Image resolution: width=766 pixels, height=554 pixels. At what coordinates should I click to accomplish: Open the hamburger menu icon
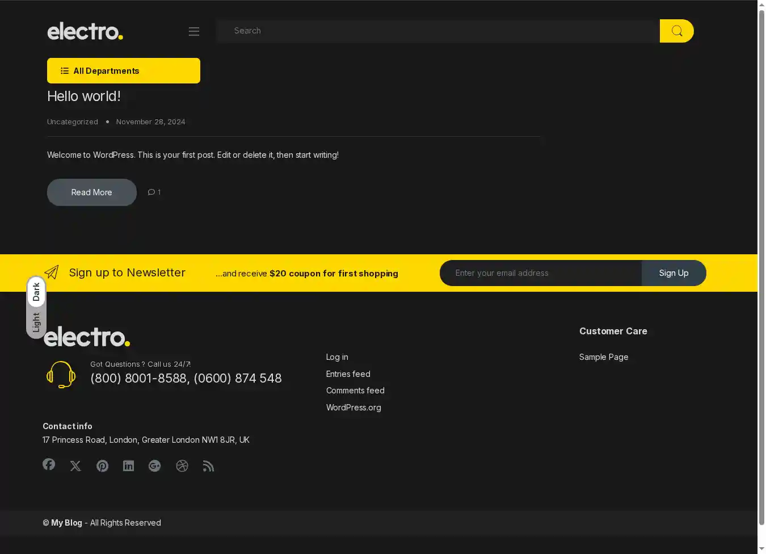[194, 31]
